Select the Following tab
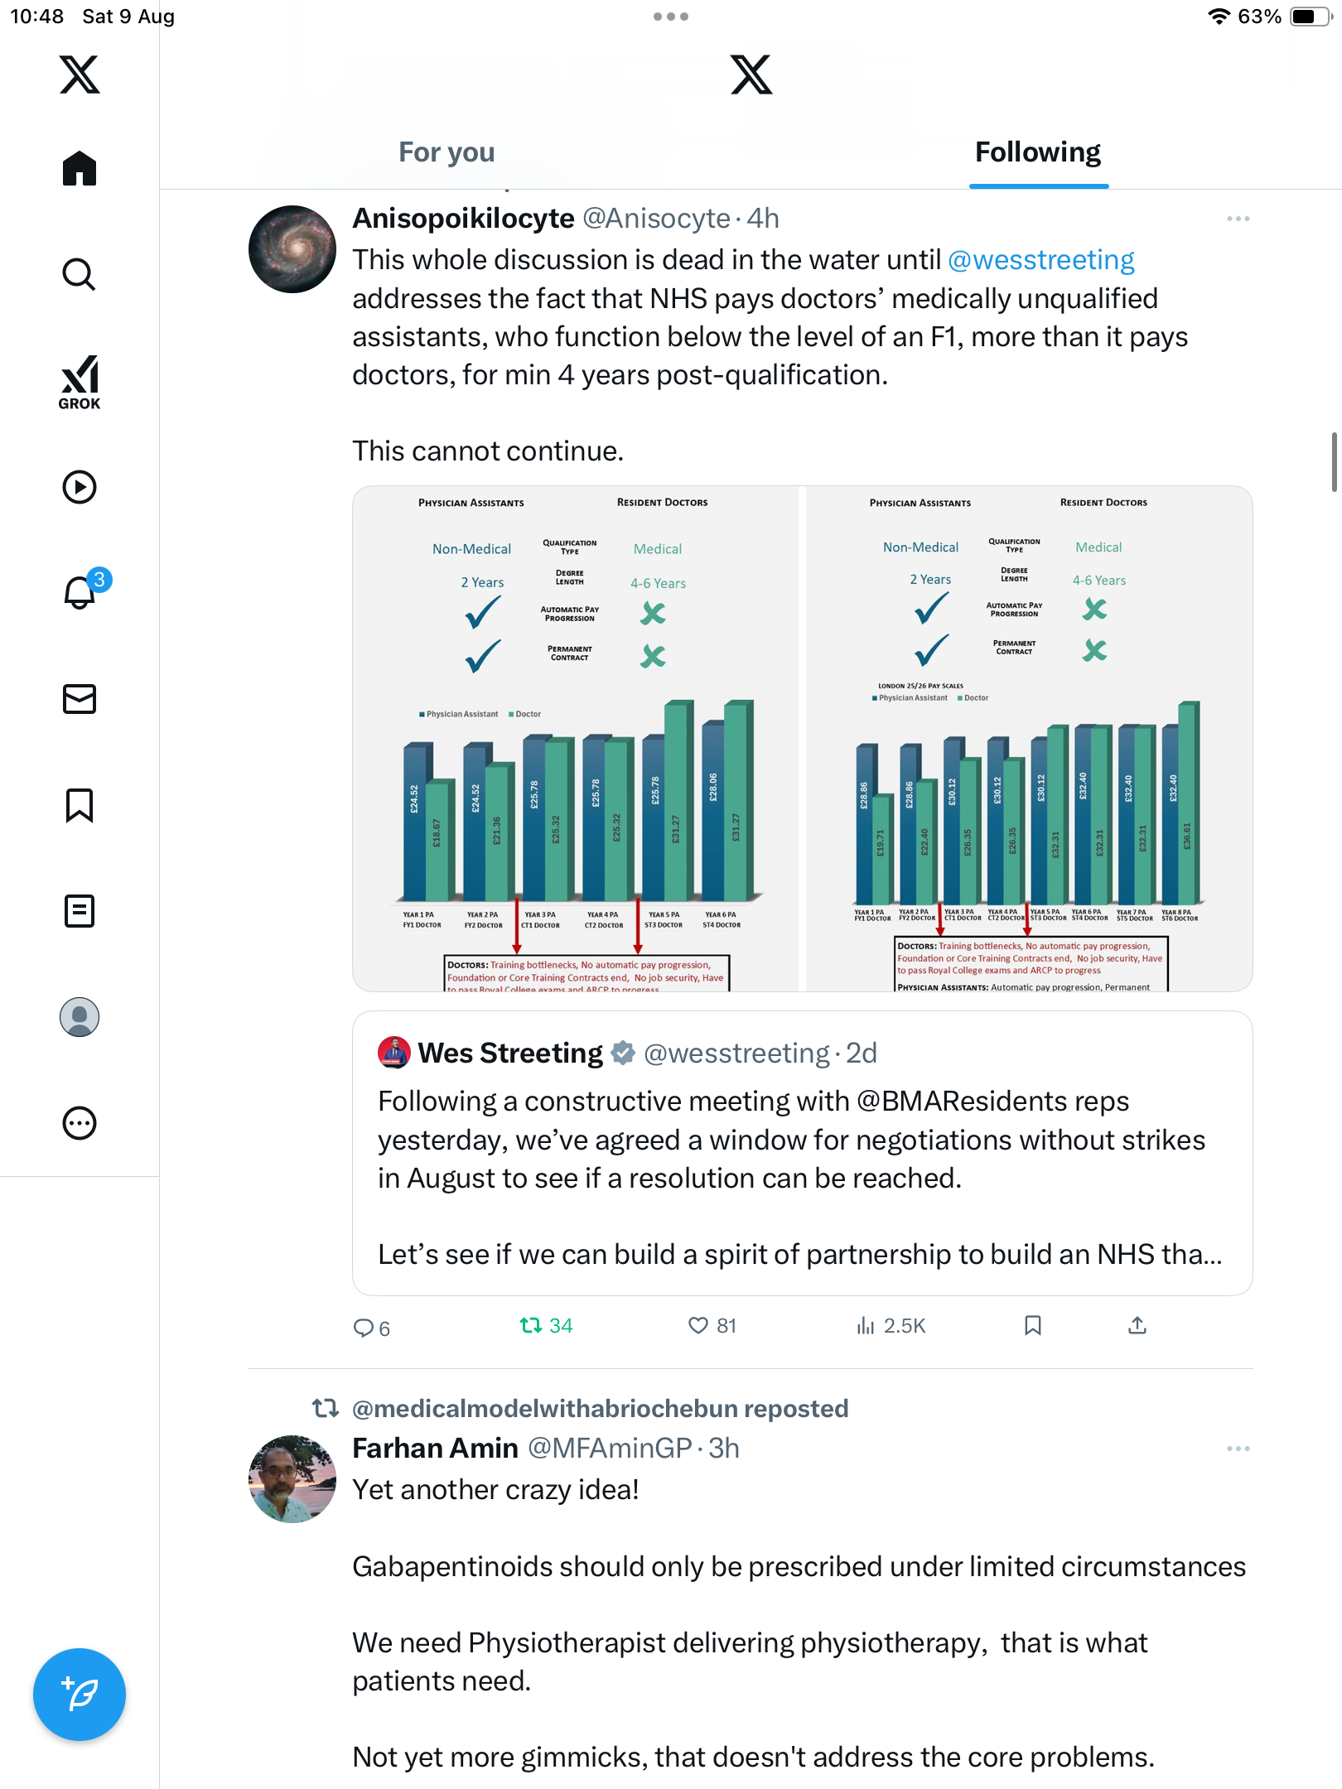The image size is (1342, 1789). (x=1038, y=152)
